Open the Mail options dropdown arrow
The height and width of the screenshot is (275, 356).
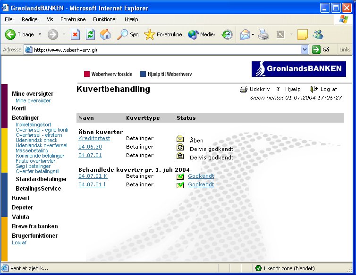[x=253, y=35]
